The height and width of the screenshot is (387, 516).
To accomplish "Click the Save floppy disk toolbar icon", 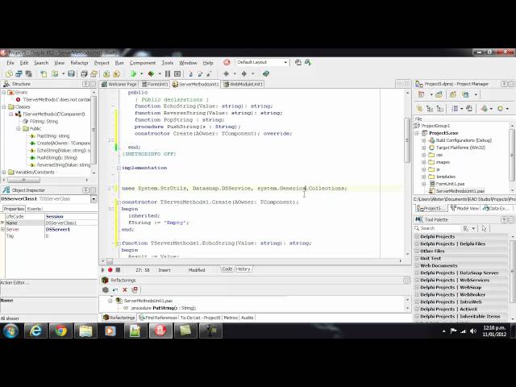I will [72, 73].
